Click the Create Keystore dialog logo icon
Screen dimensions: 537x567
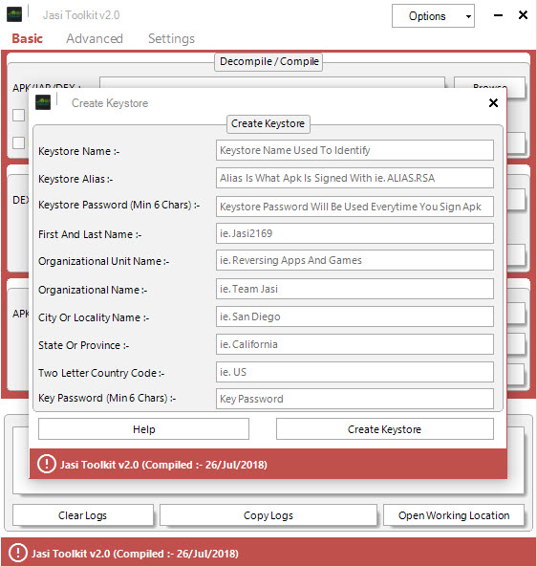[x=43, y=102]
